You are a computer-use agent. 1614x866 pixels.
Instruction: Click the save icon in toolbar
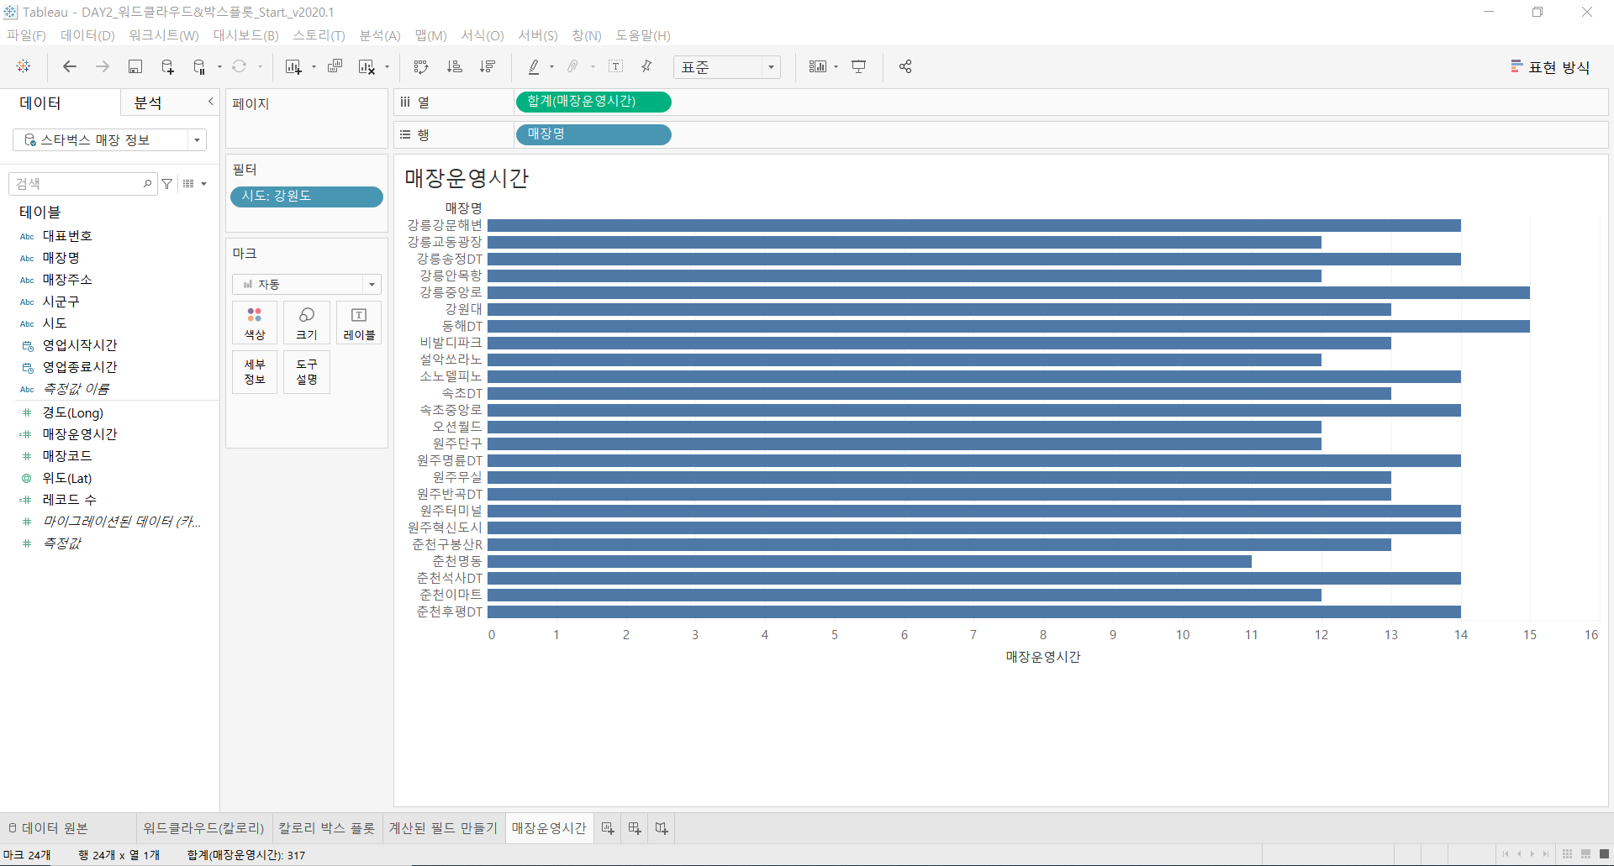click(135, 66)
